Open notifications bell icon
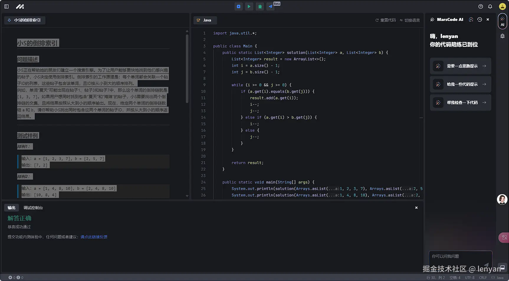Image resolution: width=509 pixels, height=281 pixels. point(490,6)
